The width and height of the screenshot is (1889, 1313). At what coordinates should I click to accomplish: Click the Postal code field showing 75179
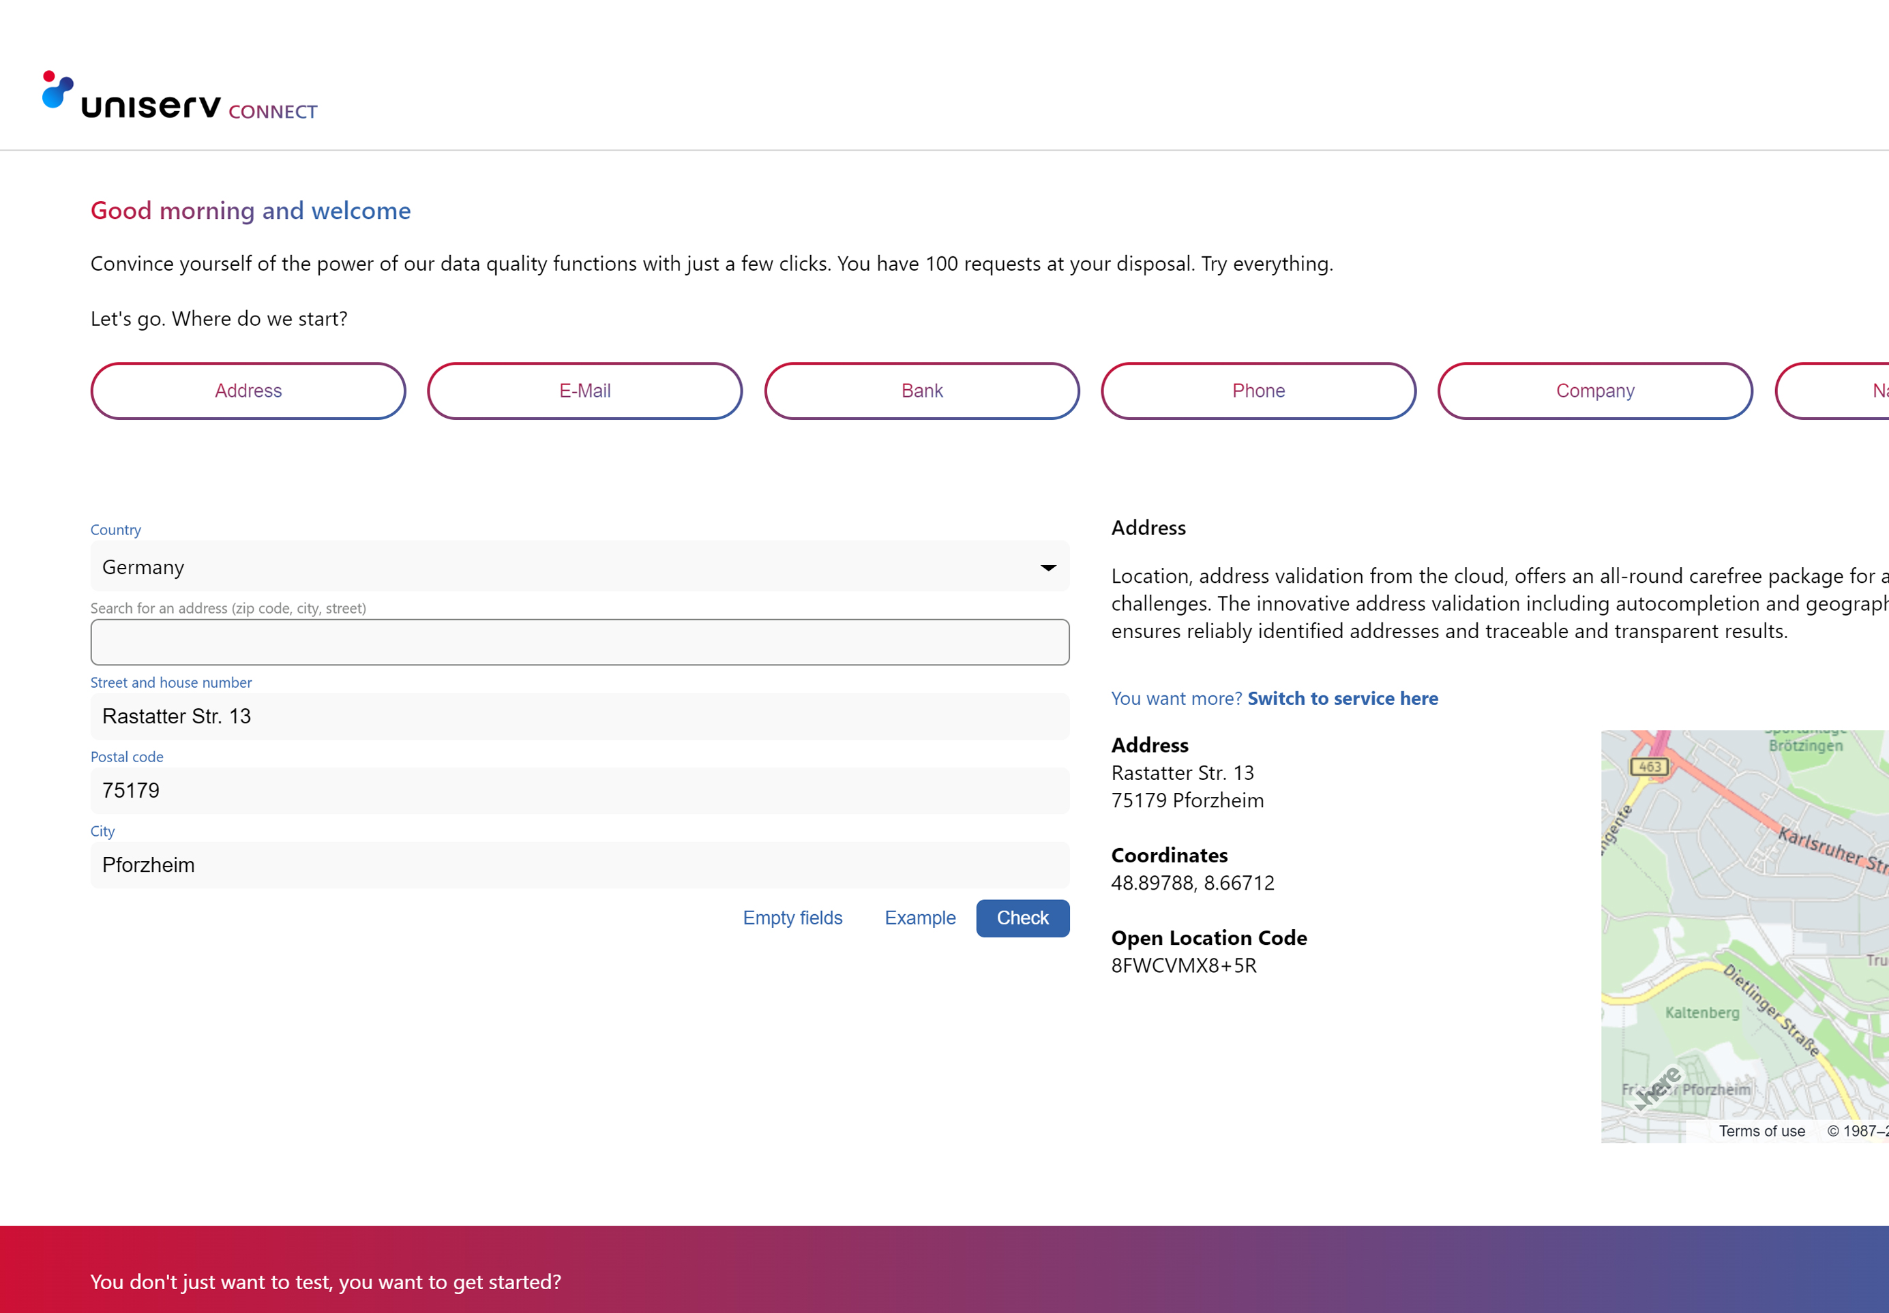(579, 789)
